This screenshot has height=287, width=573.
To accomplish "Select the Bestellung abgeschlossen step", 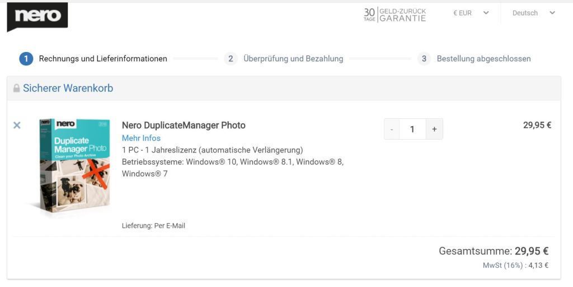I will (x=483, y=59).
